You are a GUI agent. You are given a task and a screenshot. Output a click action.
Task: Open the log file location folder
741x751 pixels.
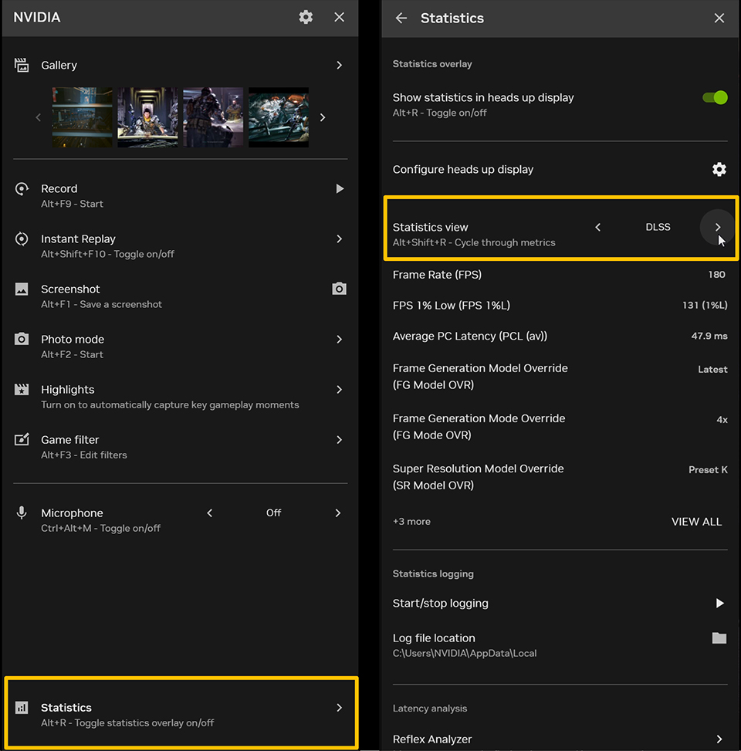(719, 638)
